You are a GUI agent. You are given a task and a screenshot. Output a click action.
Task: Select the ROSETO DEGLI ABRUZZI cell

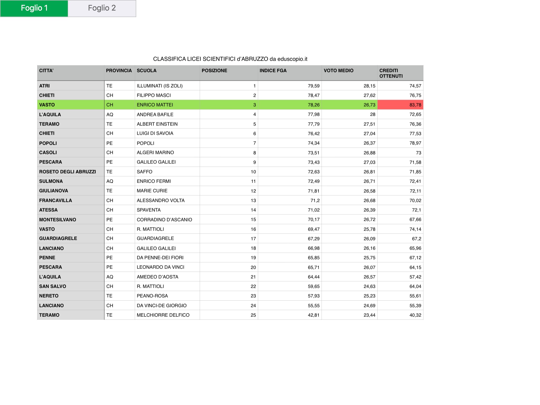pos(71,172)
